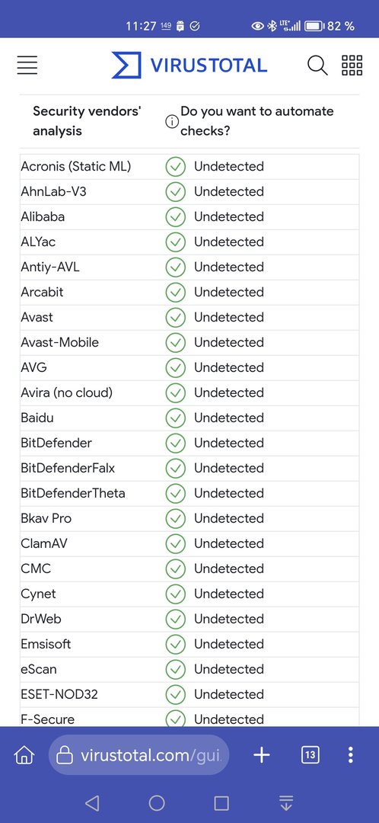Tap the green check icon for Acronis
The height and width of the screenshot is (823, 379).
pyautogui.click(x=176, y=167)
